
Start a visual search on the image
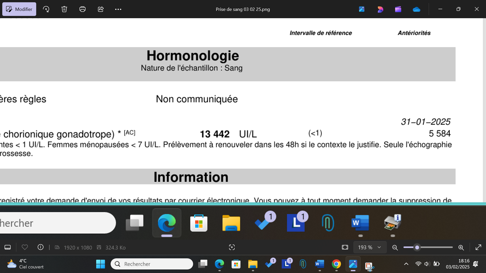[232, 247]
